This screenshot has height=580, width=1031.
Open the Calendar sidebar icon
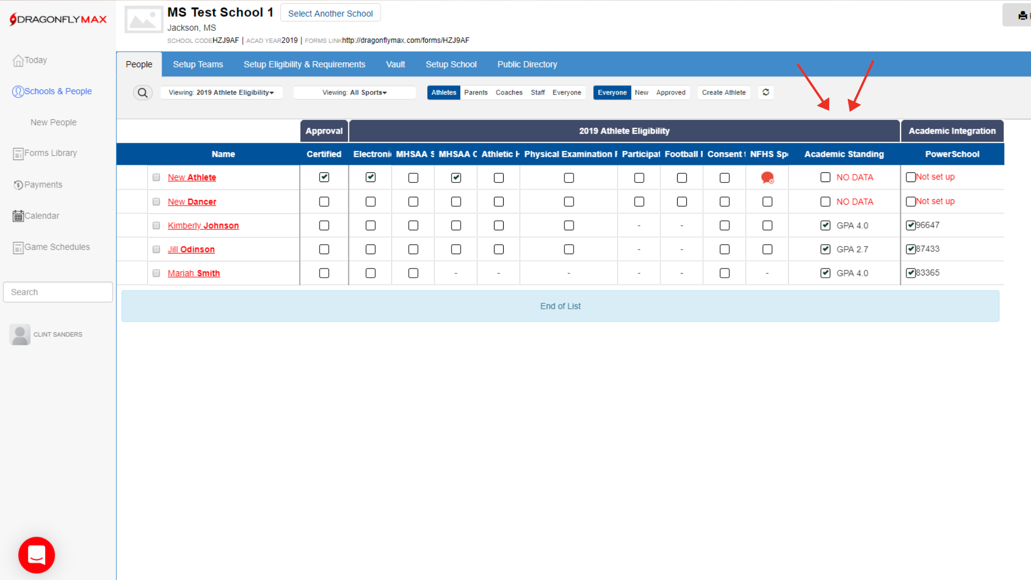pyautogui.click(x=18, y=216)
